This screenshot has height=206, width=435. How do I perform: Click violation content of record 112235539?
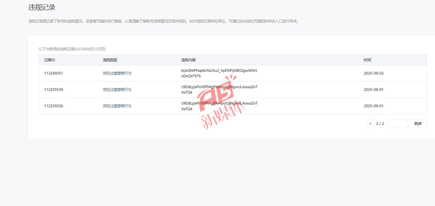[x=219, y=90]
